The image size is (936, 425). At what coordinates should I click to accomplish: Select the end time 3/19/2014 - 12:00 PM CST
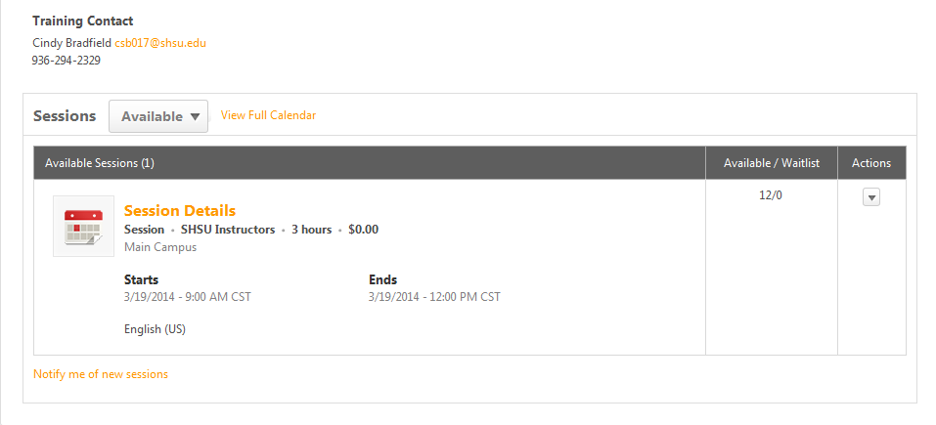pyautogui.click(x=434, y=296)
